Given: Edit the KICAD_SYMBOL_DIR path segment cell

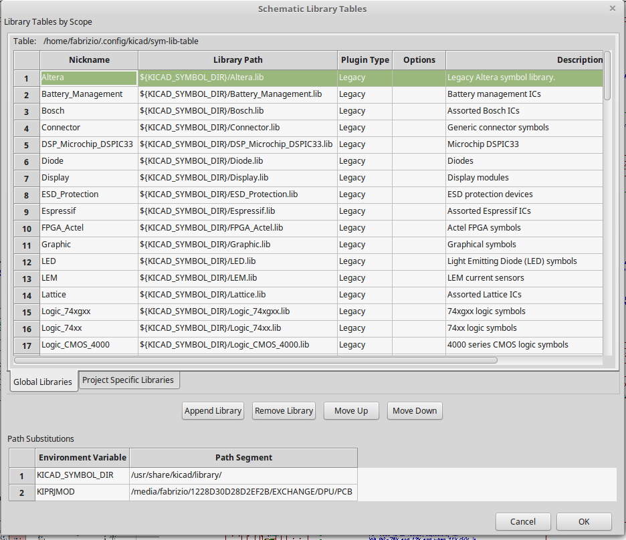Looking at the screenshot, I should (x=243, y=475).
